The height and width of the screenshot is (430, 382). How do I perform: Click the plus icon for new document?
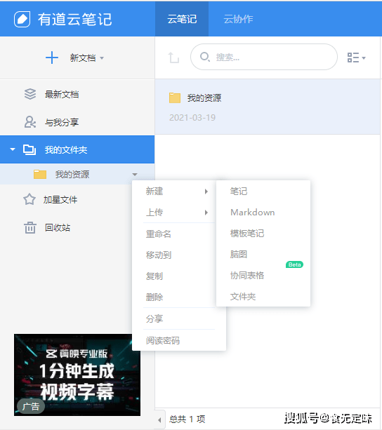tap(52, 58)
